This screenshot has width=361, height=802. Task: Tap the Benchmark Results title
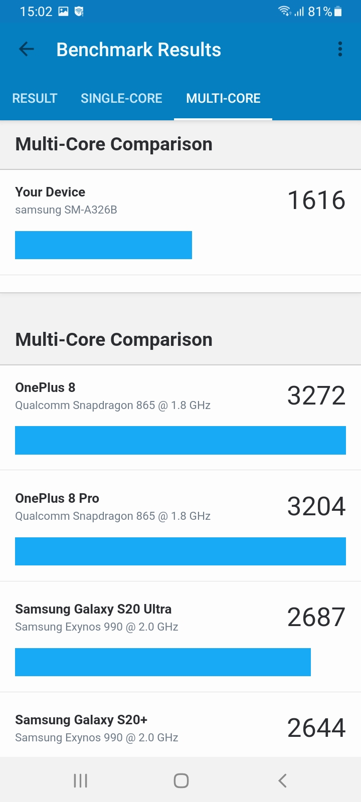tap(139, 50)
